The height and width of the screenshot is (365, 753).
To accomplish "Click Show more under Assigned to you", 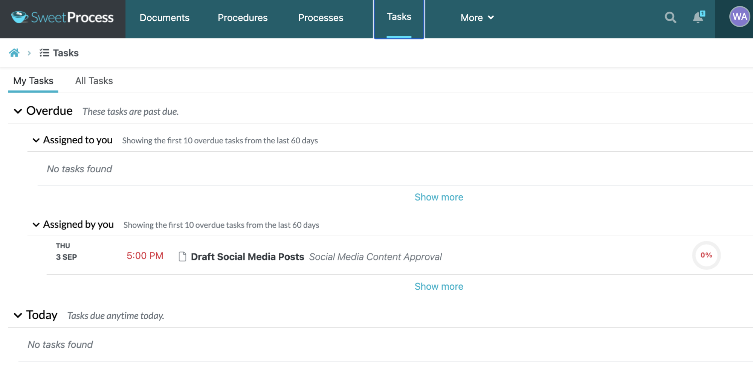I will coord(439,197).
